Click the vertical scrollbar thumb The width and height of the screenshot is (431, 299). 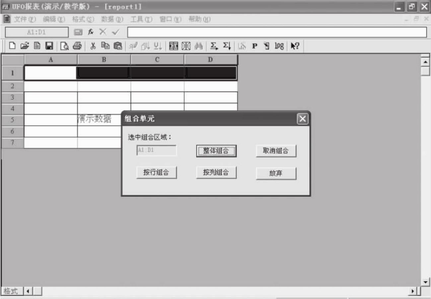tap(425, 71)
